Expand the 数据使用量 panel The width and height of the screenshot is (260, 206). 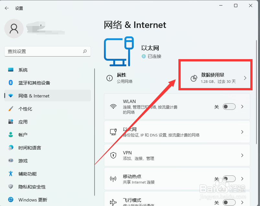tap(215, 78)
